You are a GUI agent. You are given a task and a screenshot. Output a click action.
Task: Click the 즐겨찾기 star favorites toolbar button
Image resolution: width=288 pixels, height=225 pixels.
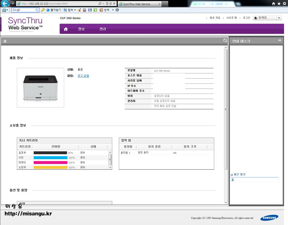tap(53, 10)
